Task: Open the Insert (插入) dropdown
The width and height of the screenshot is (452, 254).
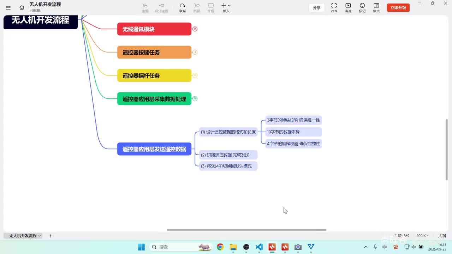Action: [226, 7]
